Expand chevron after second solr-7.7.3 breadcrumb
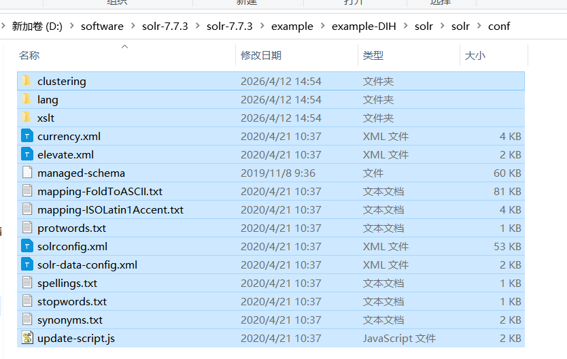This screenshot has height=359, width=567. pos(262,26)
